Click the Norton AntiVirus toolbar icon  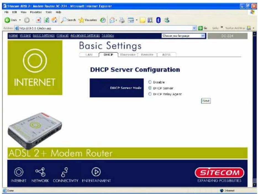[249, 28]
